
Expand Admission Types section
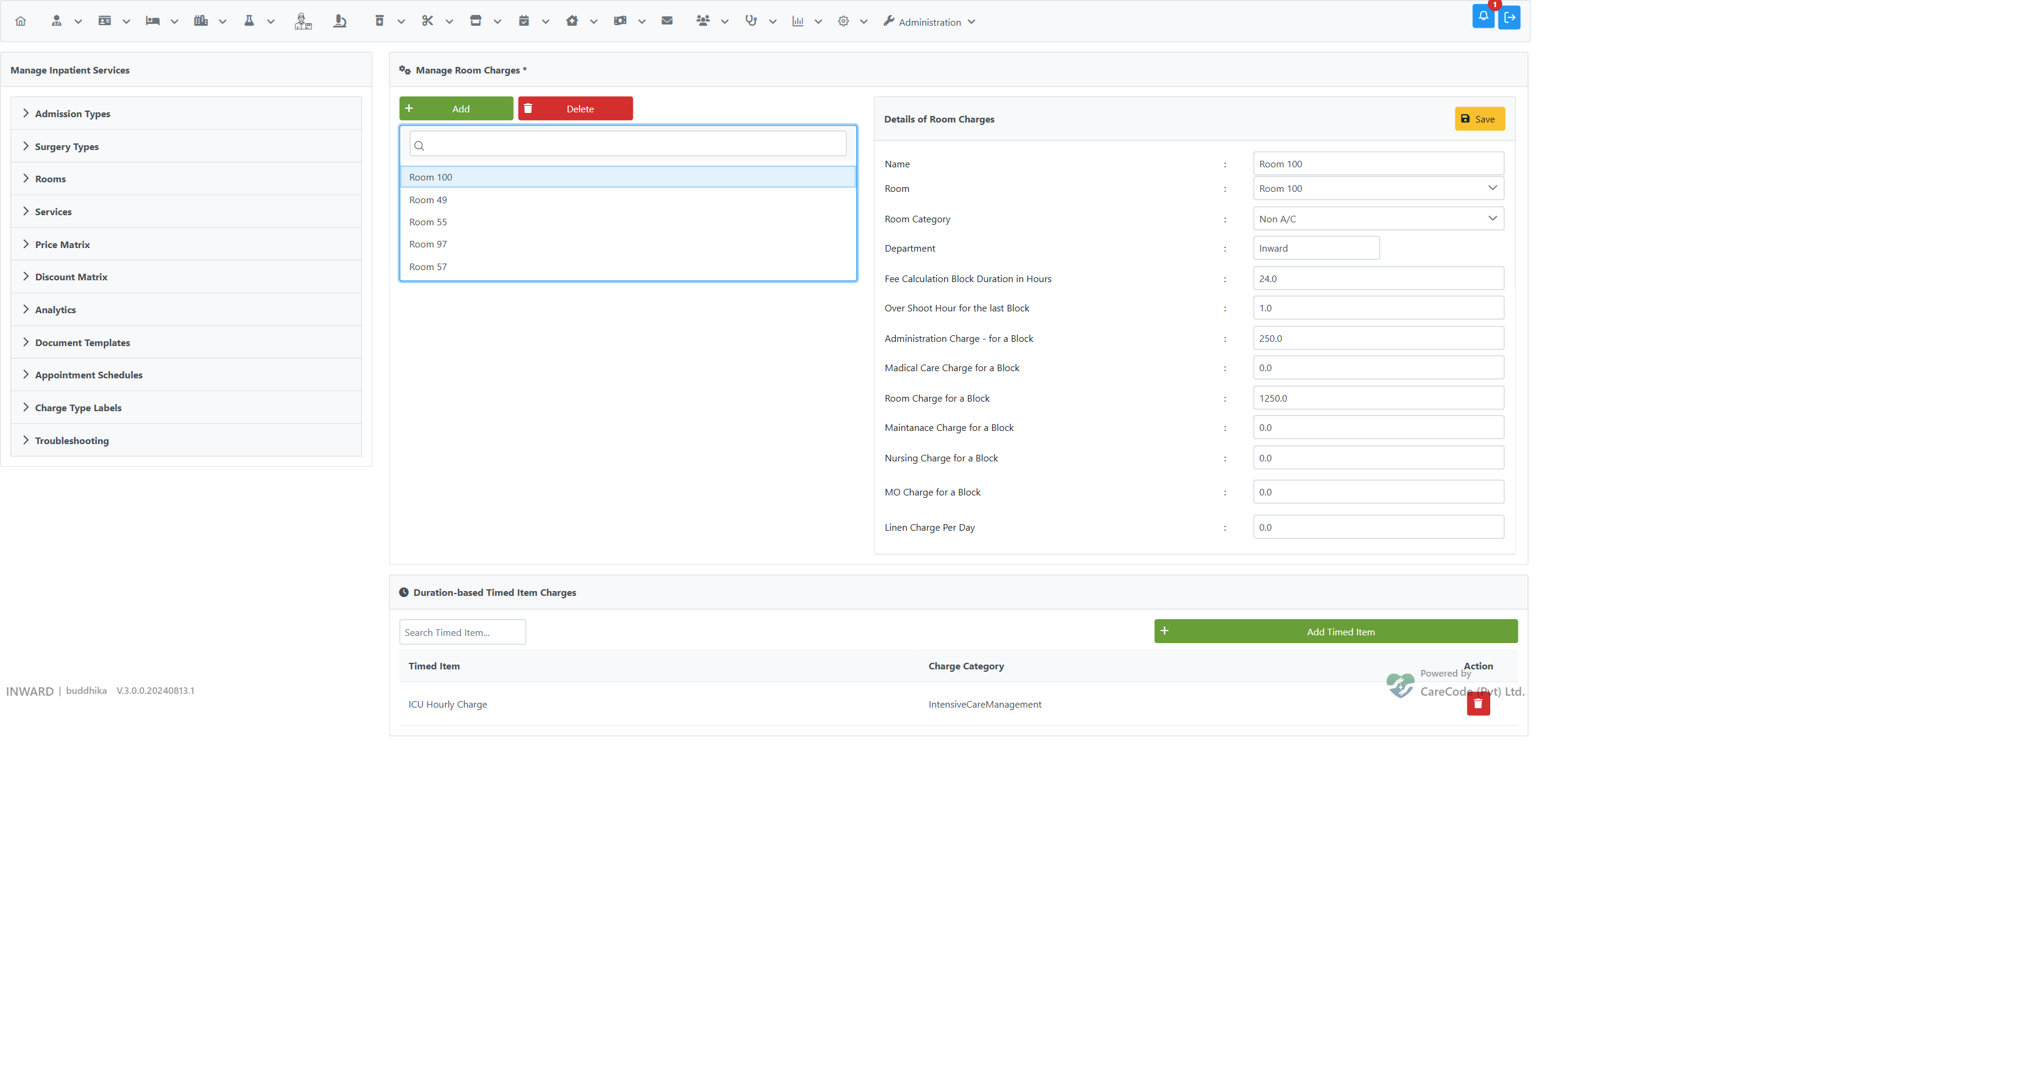pyautogui.click(x=187, y=114)
